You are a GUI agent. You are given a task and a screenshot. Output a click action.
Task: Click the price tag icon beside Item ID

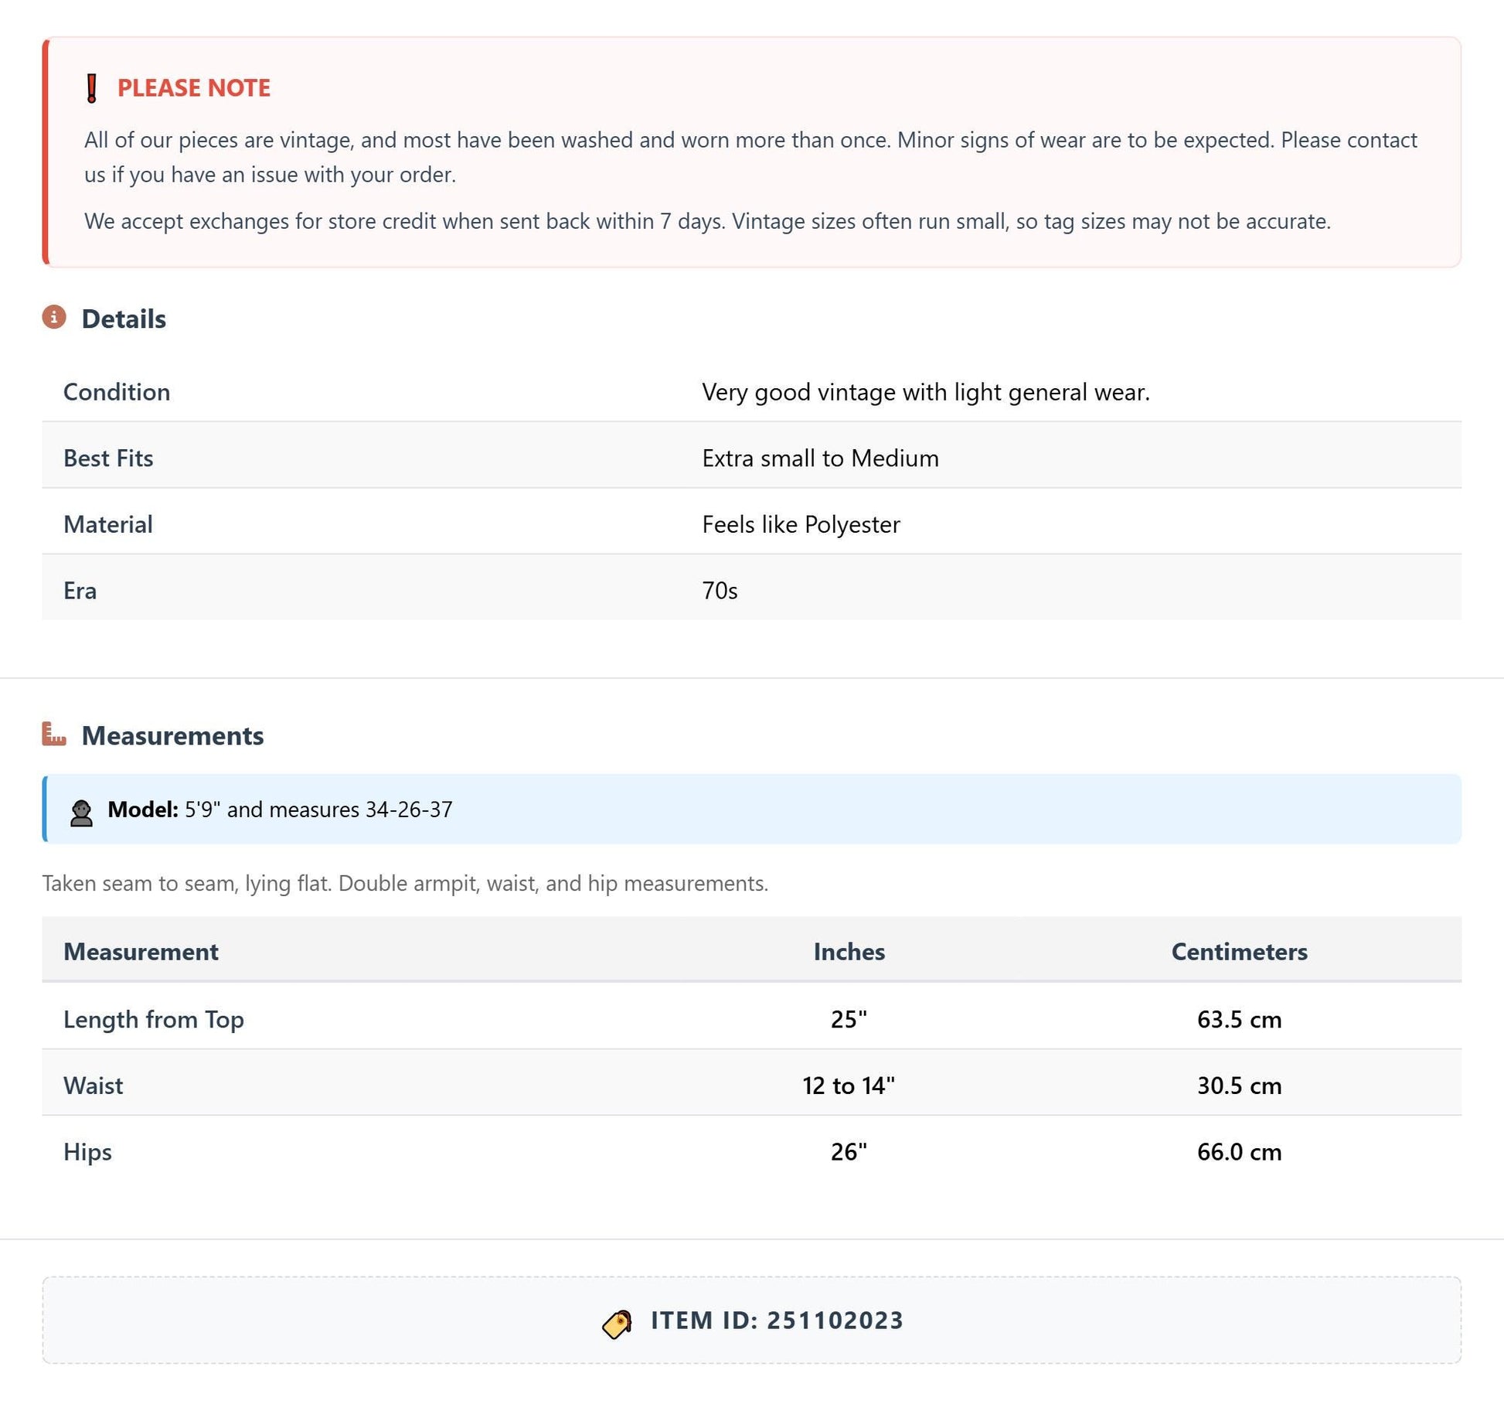(x=617, y=1324)
